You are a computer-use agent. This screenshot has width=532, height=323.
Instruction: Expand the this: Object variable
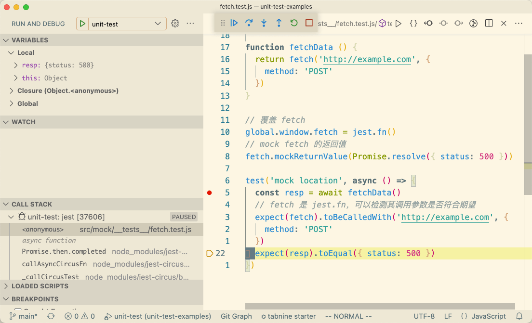pos(102,78)
